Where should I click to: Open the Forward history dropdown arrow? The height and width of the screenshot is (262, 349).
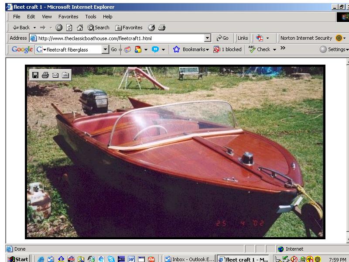(51, 28)
